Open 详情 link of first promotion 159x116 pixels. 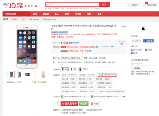click(98, 47)
